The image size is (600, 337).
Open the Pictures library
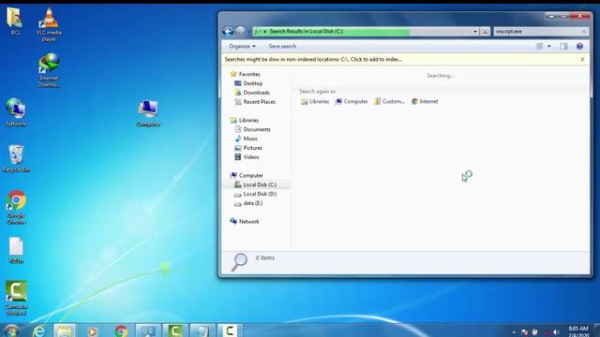(248, 148)
